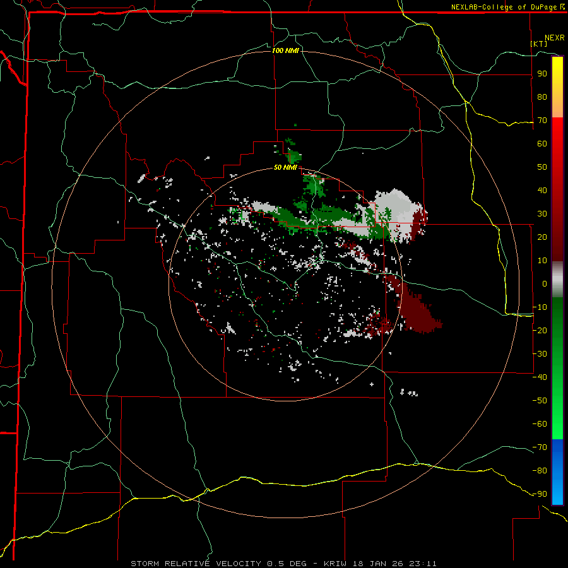568x568 pixels.
Task: Click the 70 value on the velocity scale
Action: (542, 121)
